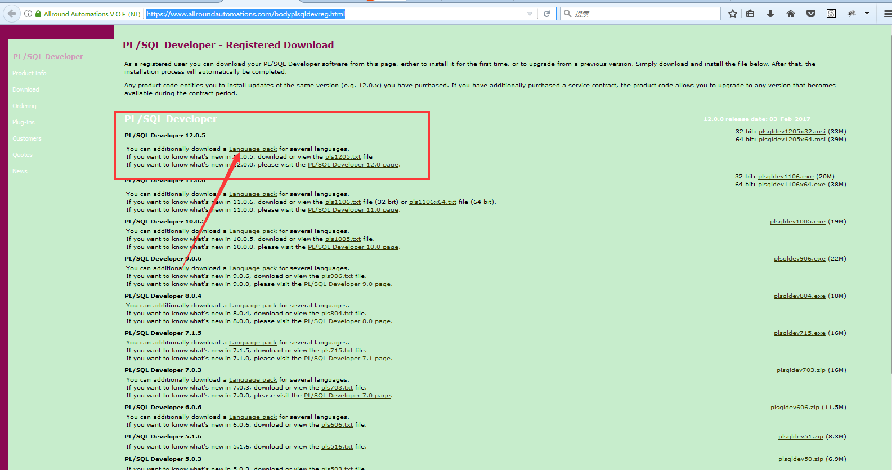This screenshot has width=892, height=470.
Task: Download plsqldev51.zip
Action: pos(801,436)
